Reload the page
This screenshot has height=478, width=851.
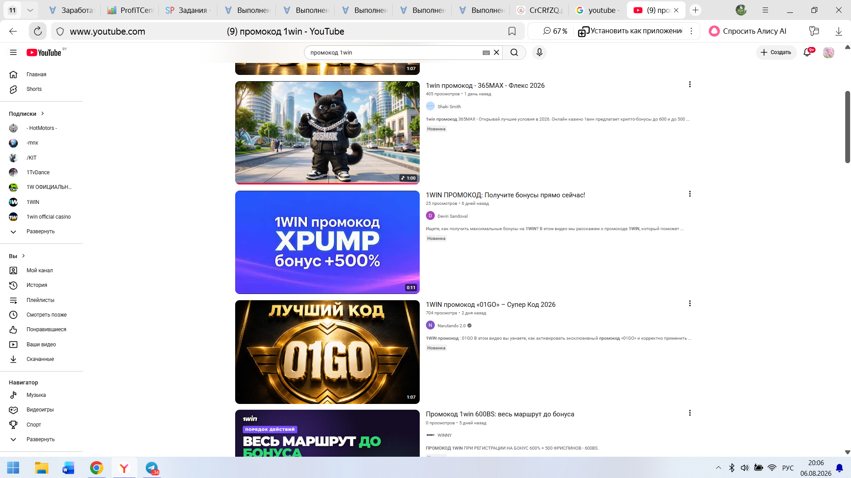point(38,31)
